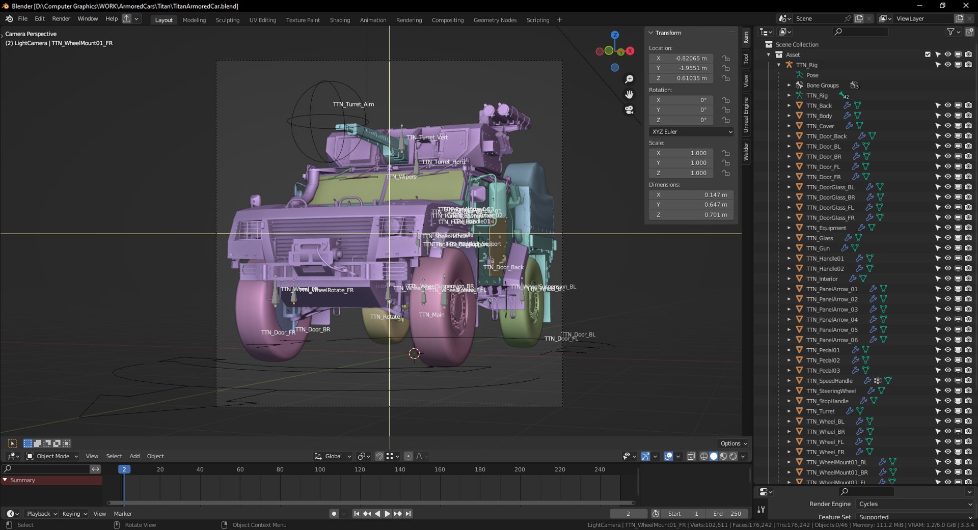Click the auto keying record button
Image resolution: width=978 pixels, height=530 pixels.
tap(334, 514)
